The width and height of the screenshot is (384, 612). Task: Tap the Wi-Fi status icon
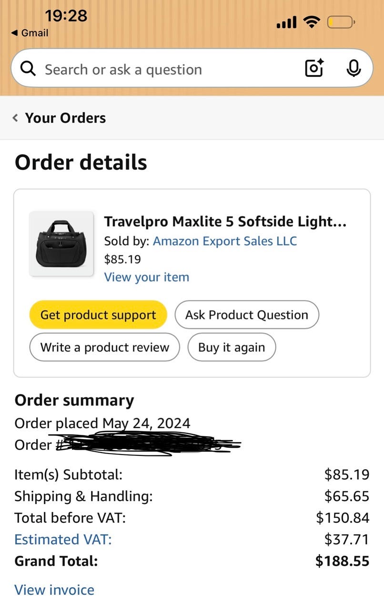[312, 22]
